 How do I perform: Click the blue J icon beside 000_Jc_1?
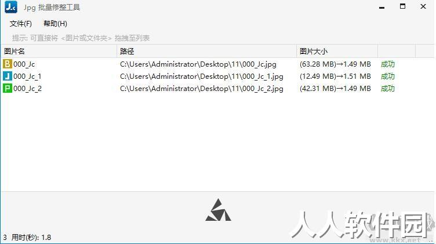coord(7,76)
